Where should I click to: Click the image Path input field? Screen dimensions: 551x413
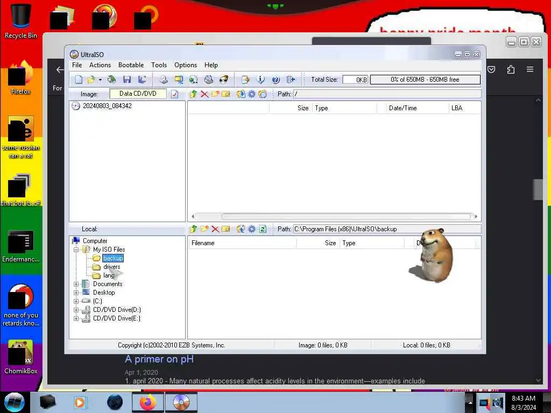(387, 94)
